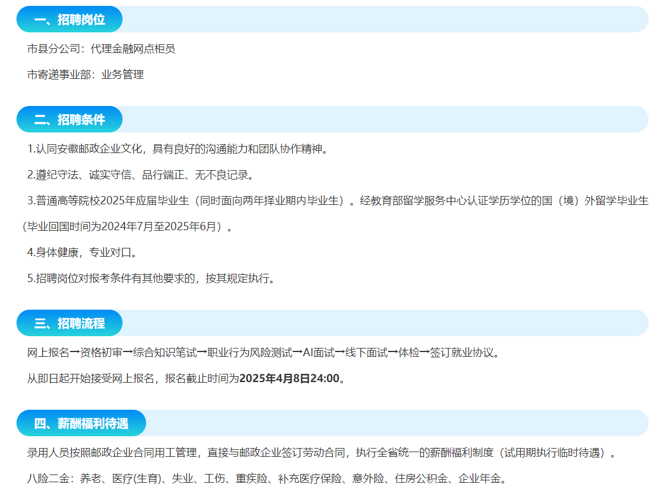Click the 四、薪酬福利待遇 section header
661x491 pixels.
point(81,423)
